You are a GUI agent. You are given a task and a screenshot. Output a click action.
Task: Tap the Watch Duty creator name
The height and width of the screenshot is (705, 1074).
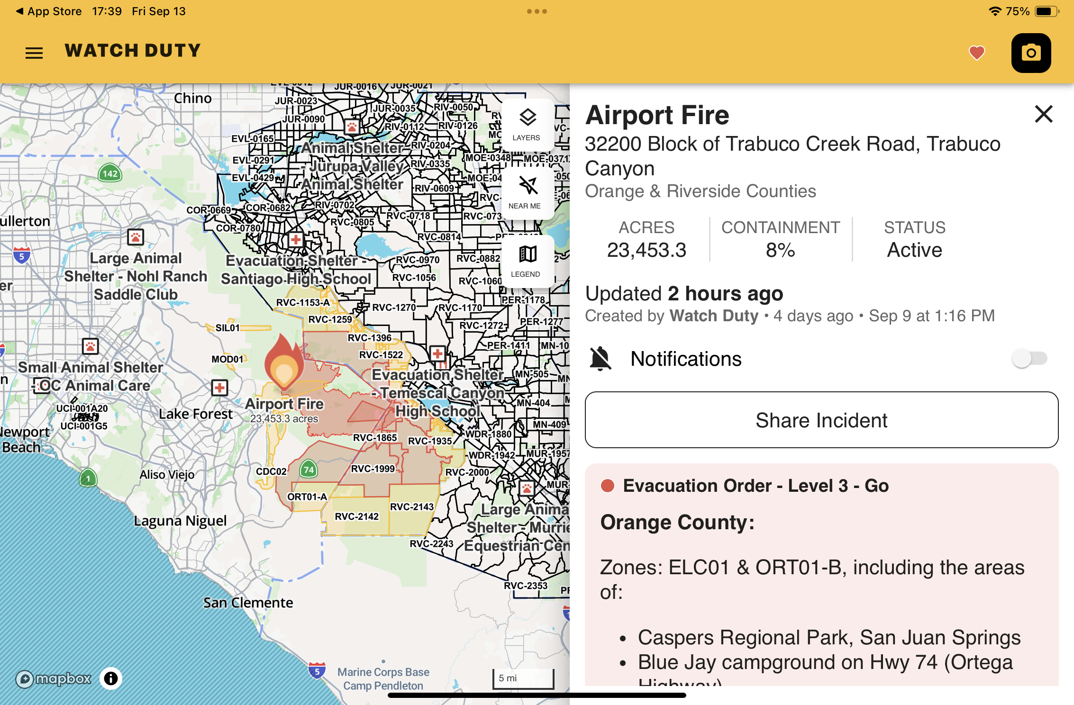[714, 316]
